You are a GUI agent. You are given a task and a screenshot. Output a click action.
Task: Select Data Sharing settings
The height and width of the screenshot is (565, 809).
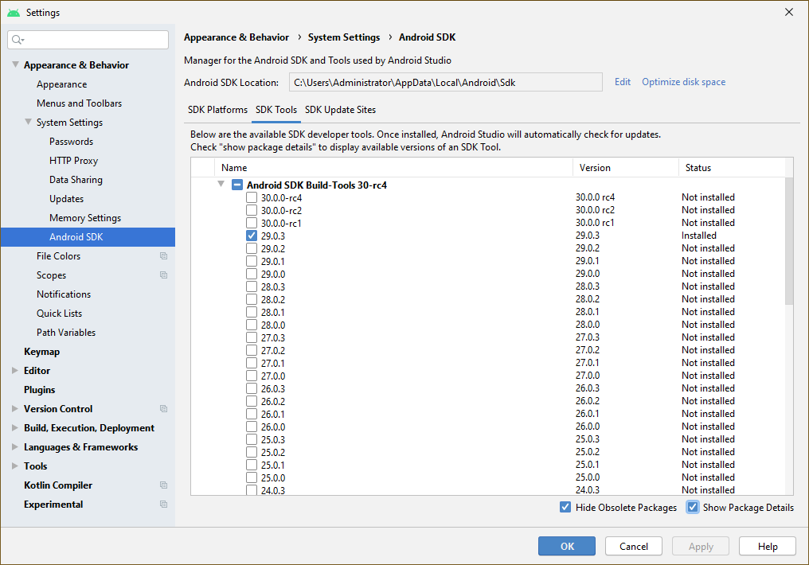(76, 179)
